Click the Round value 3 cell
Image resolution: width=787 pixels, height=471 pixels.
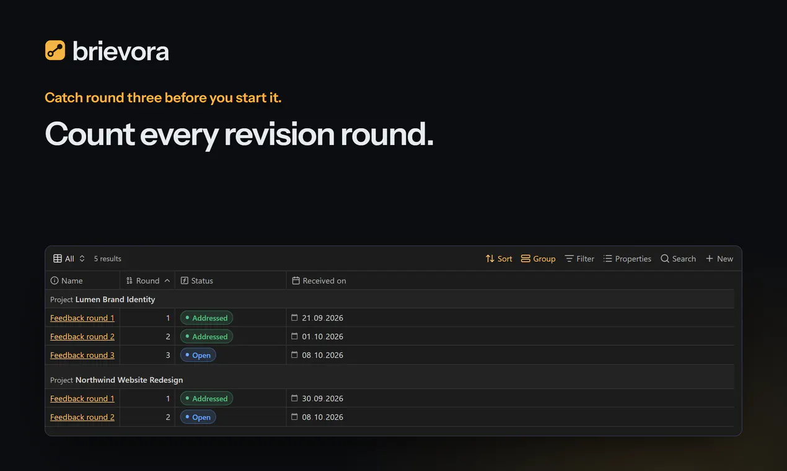click(147, 355)
